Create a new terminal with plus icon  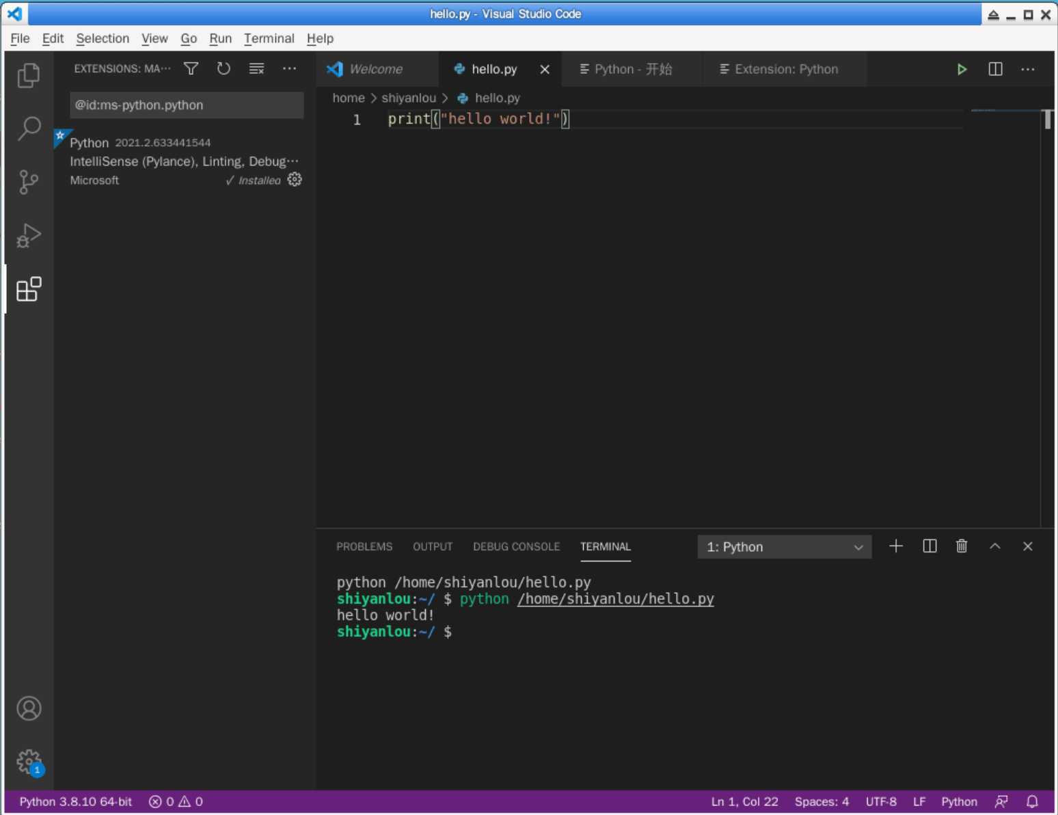896,546
